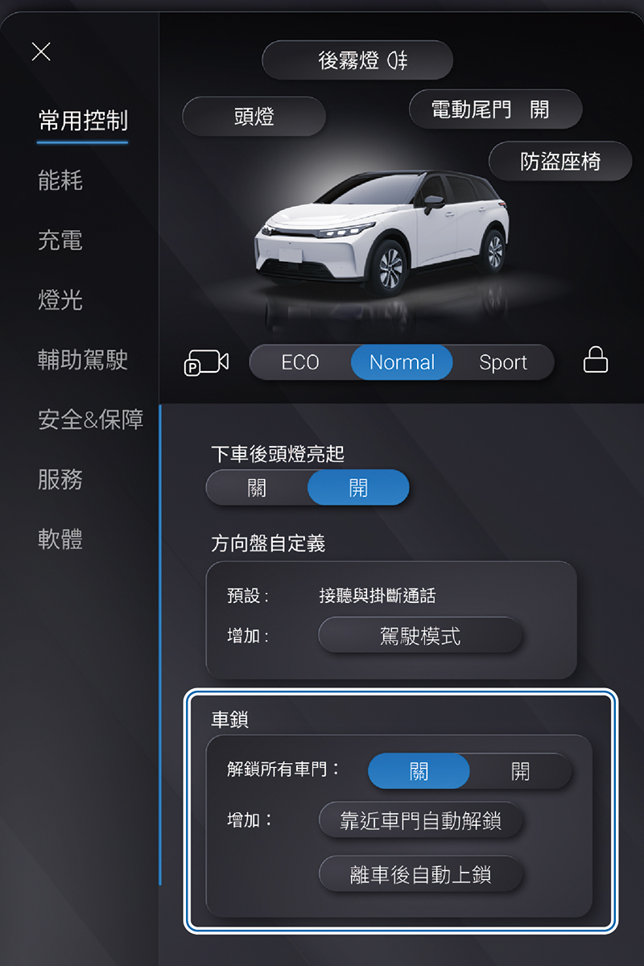Screen dimensions: 644x966
Task: Open 安全&保障 section
Action: 91,419
